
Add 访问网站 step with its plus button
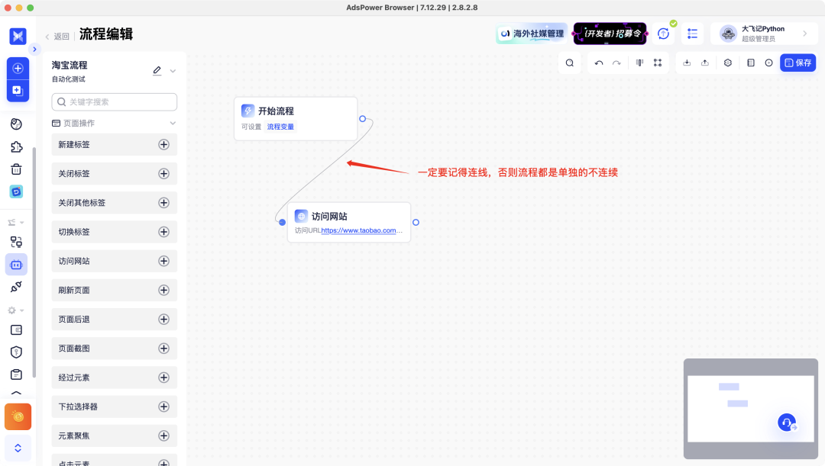(163, 261)
